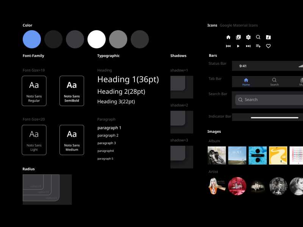The width and height of the screenshot is (303, 227).
Task: Click the magnifier search icon
Action: tap(258, 37)
